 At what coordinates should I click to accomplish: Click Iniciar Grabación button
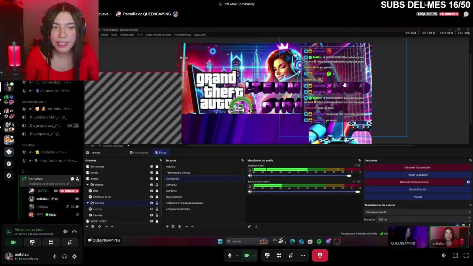click(x=418, y=175)
